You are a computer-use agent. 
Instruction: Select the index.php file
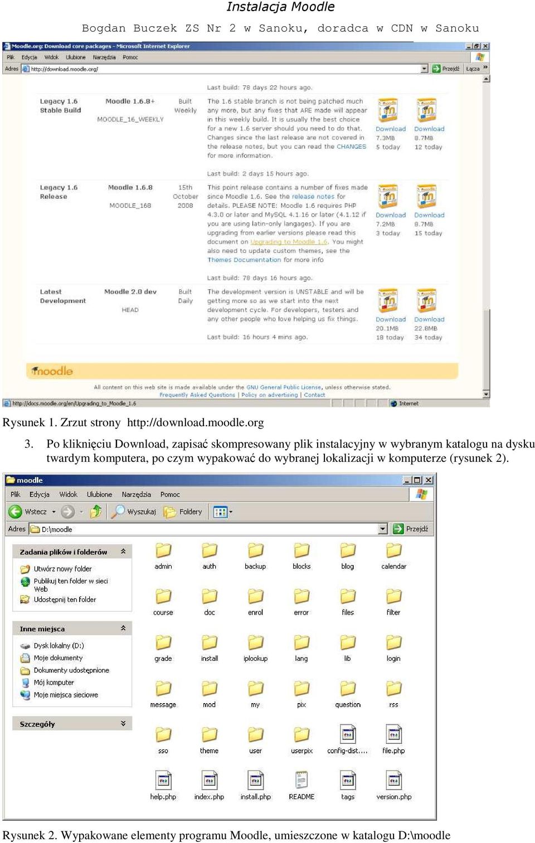click(210, 786)
